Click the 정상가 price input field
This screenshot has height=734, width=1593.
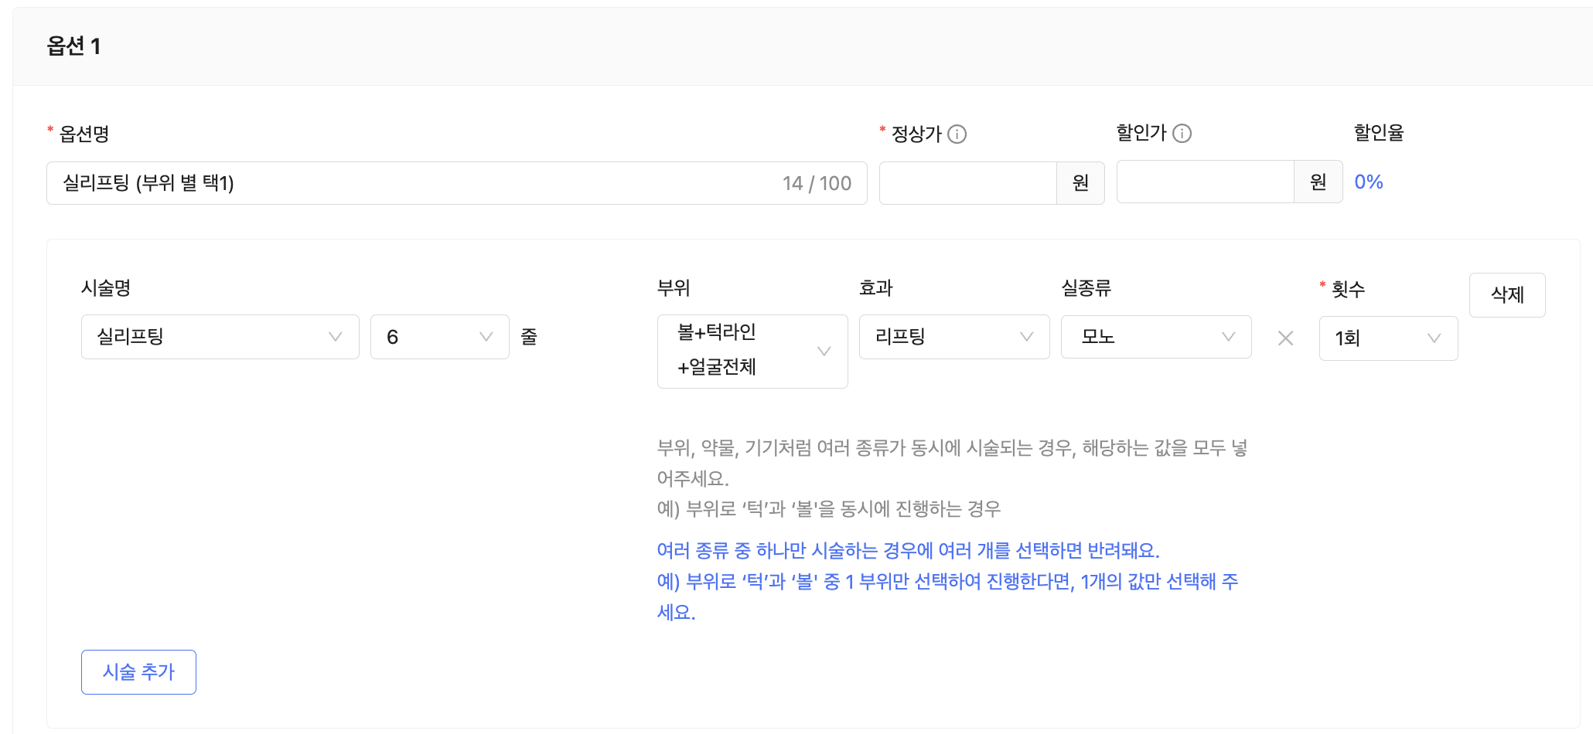[x=967, y=183]
